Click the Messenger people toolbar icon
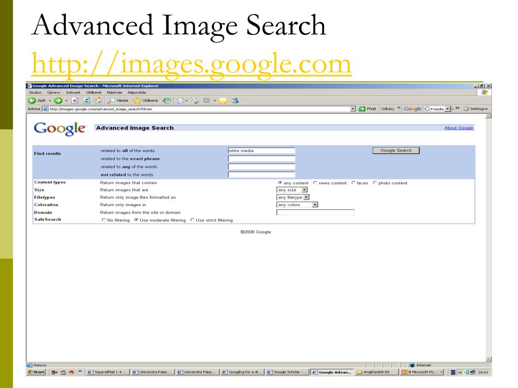The image size is (518, 388). [235, 101]
